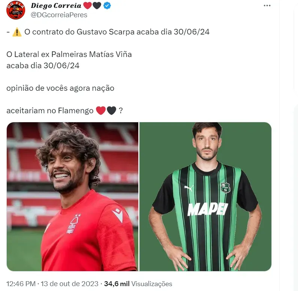Click the black heart after Flamengo

[x=111, y=111]
